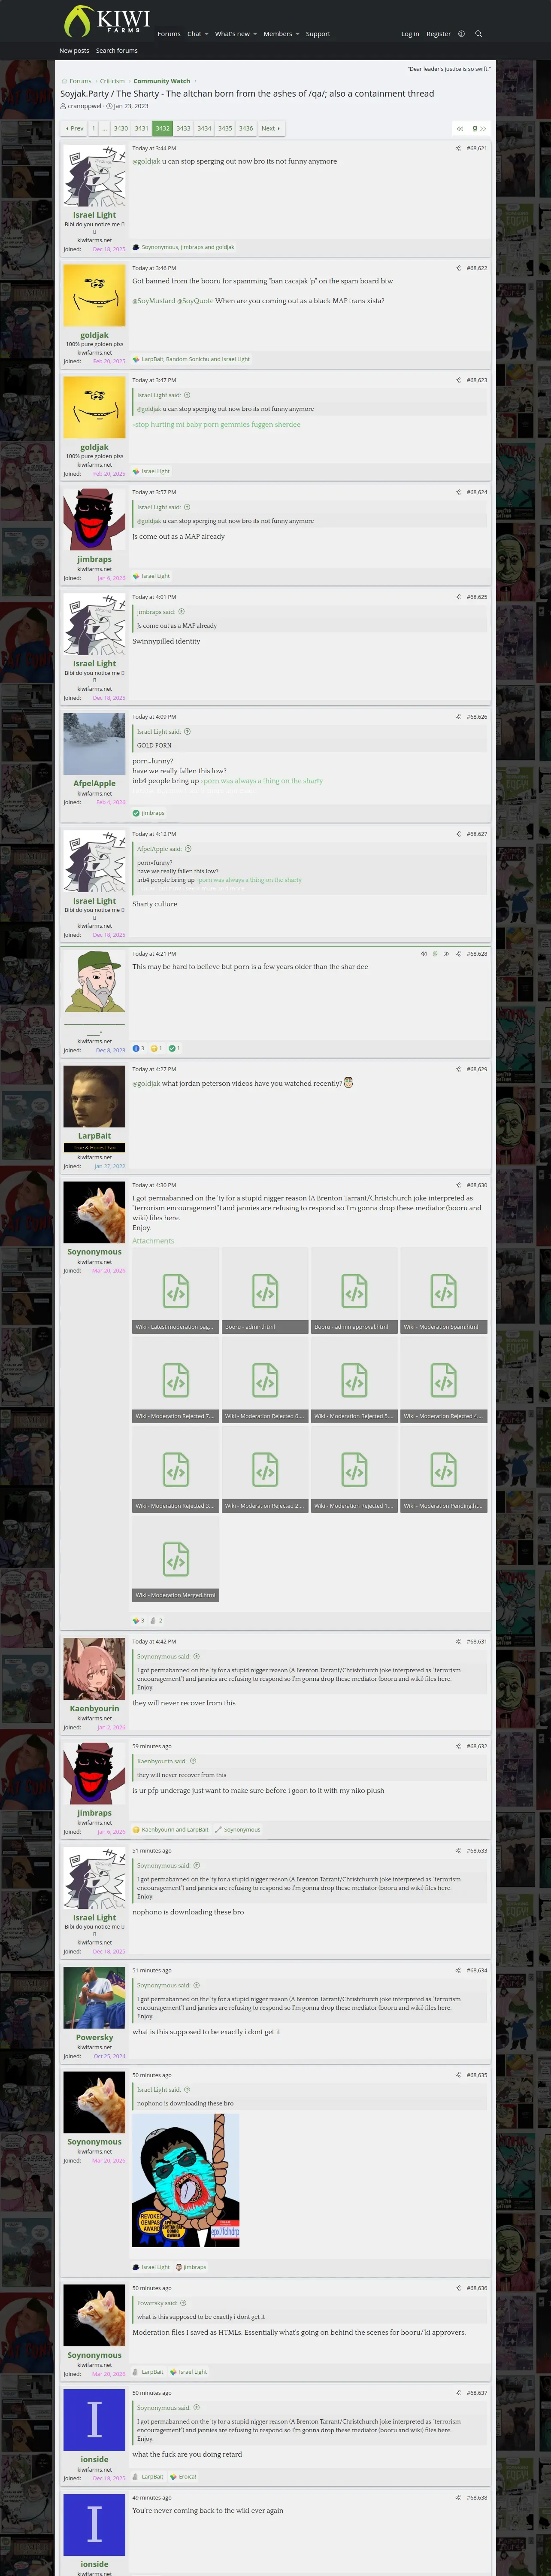551x2576 pixels.
Task: Expand the Chat dropdown arrow
Action: point(207,34)
